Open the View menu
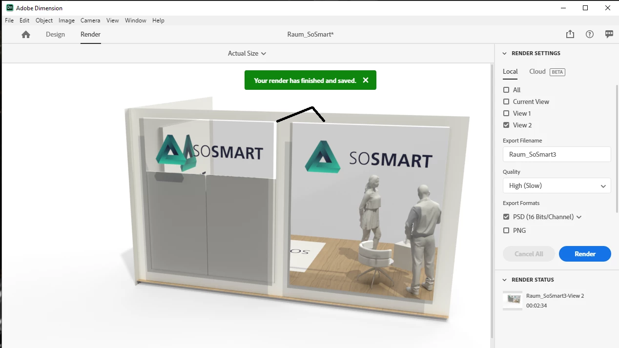The image size is (619, 348). point(113,20)
